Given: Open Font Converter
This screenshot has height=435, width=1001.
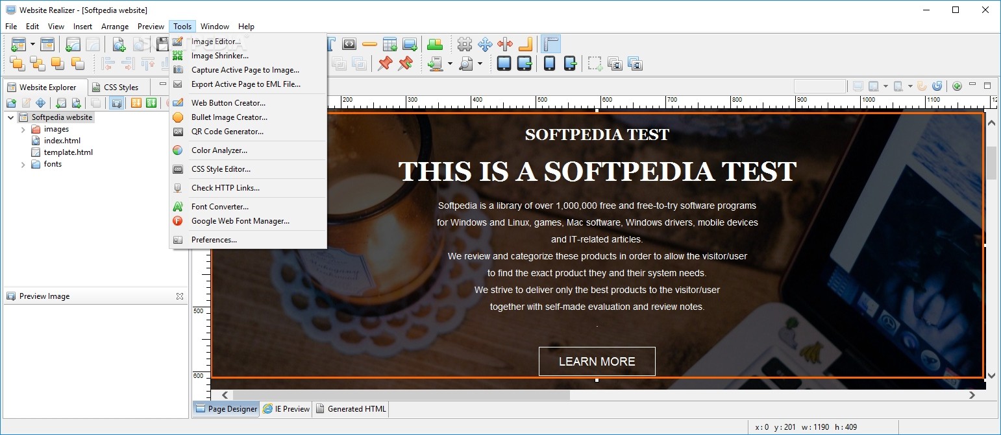Looking at the screenshot, I should tap(248, 207).
